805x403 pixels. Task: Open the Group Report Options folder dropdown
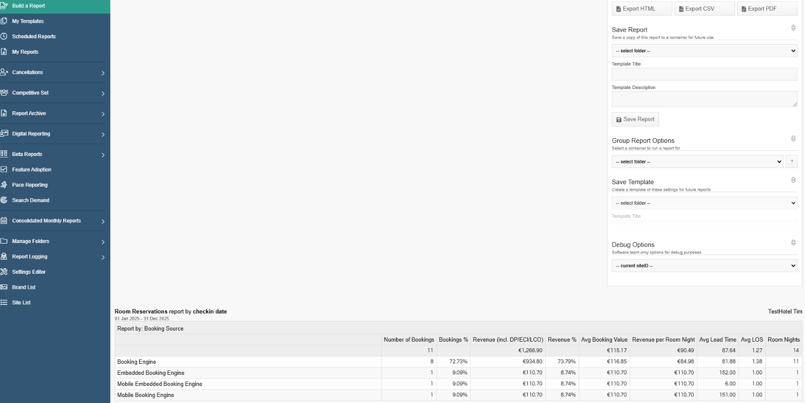tap(697, 162)
